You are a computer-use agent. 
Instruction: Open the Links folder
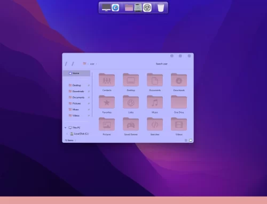point(131,104)
